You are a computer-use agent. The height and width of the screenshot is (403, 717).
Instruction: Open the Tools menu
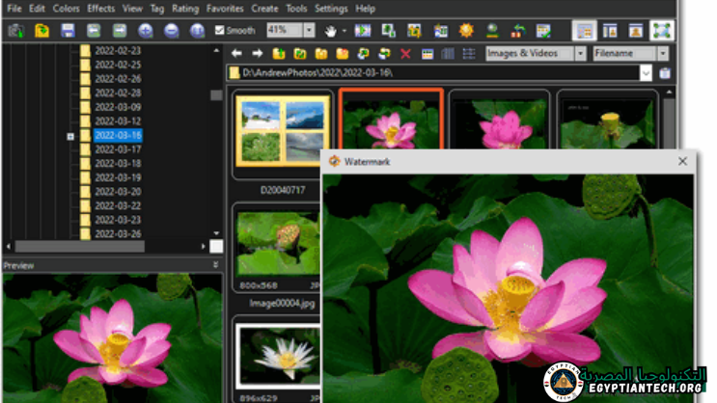coord(296,9)
